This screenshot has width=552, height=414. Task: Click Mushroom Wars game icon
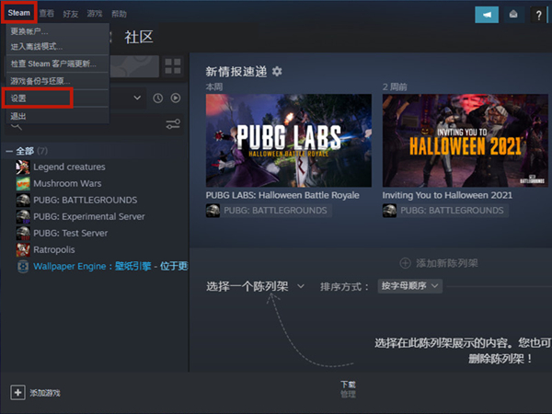(x=23, y=183)
